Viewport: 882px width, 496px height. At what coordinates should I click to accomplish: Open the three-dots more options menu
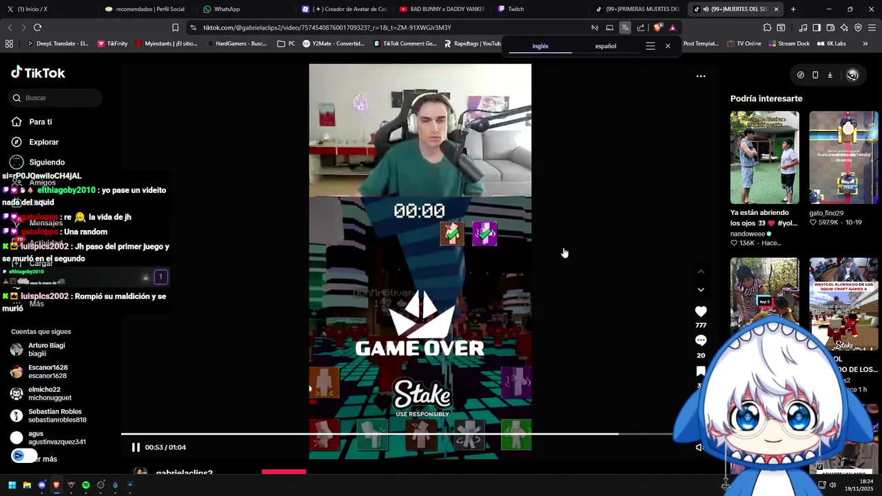point(701,76)
